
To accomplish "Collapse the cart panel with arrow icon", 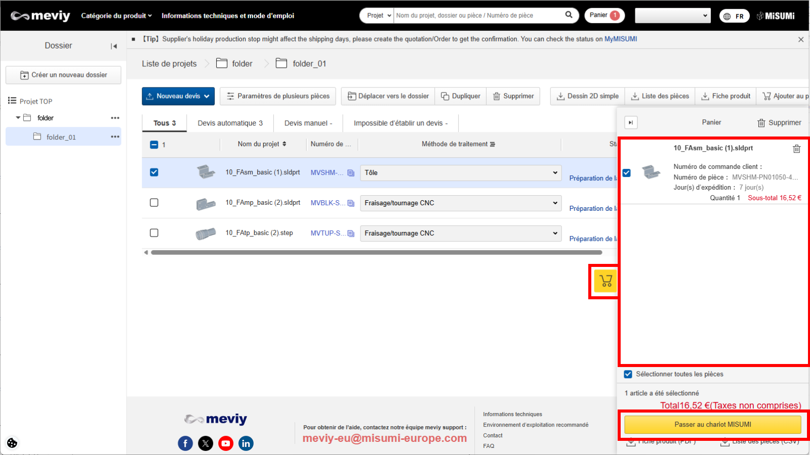I will [630, 122].
